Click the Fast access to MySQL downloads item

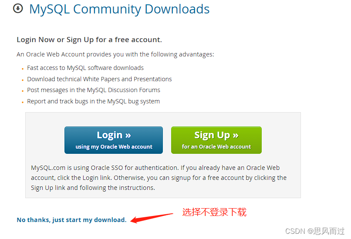85,68
